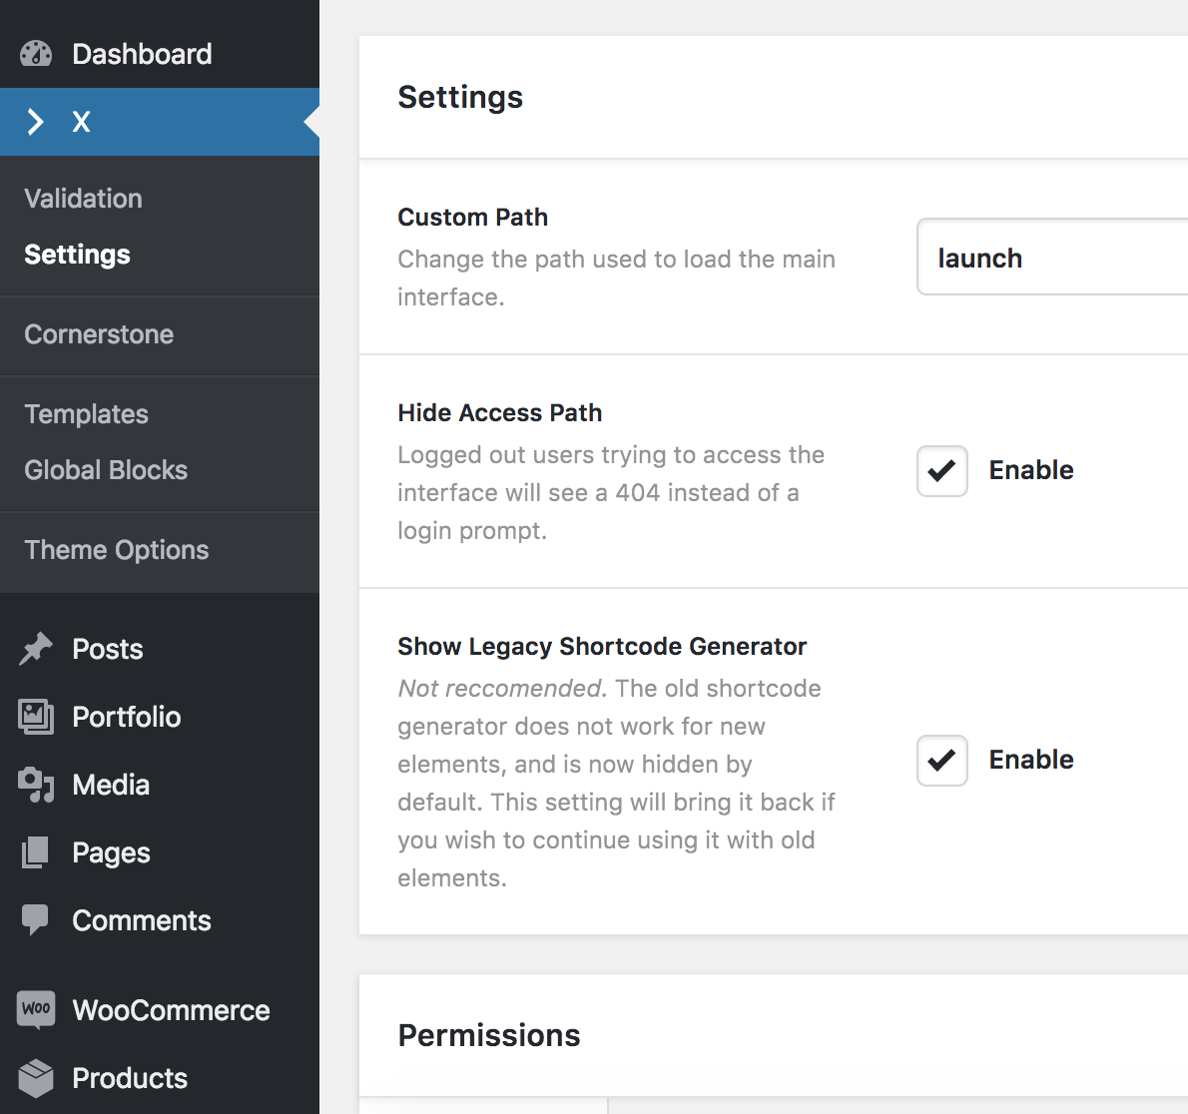The image size is (1188, 1114).
Task: Click the Portfolio images icon
Action: tap(36, 717)
